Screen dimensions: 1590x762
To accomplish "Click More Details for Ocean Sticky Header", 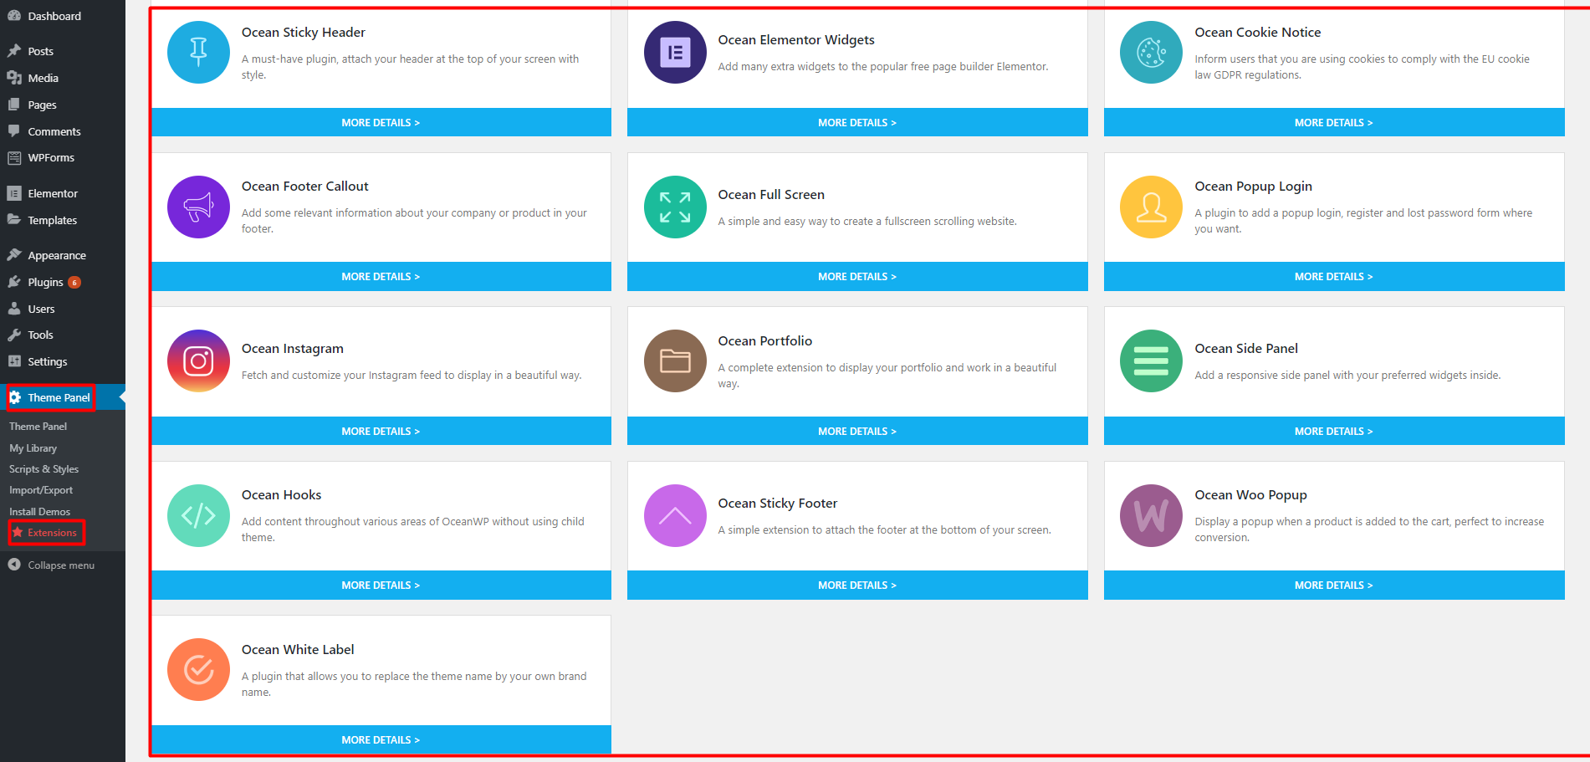I will pos(381,122).
